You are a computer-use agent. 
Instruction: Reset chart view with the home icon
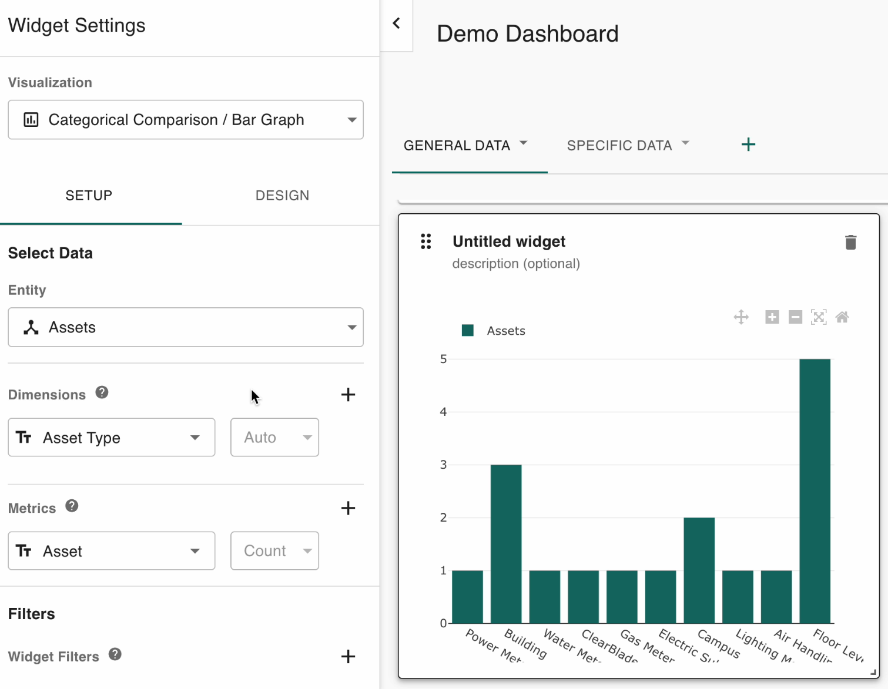(x=842, y=317)
